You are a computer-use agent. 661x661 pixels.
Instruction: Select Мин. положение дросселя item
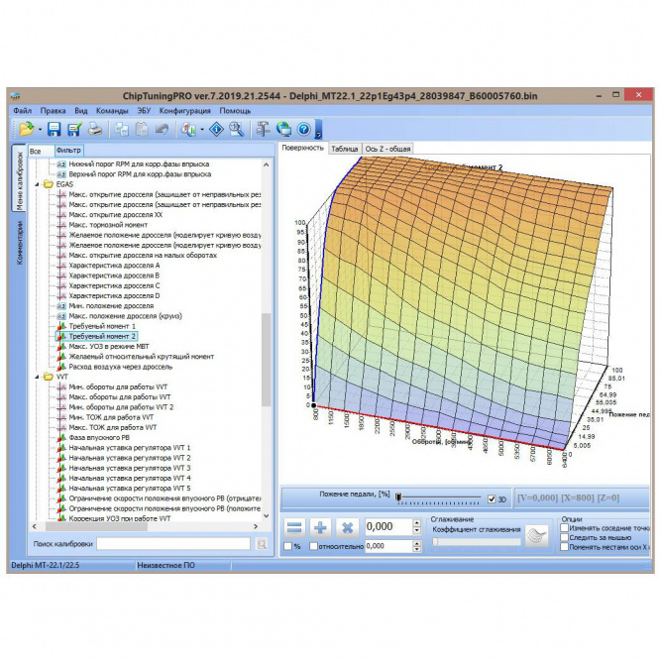(111, 305)
